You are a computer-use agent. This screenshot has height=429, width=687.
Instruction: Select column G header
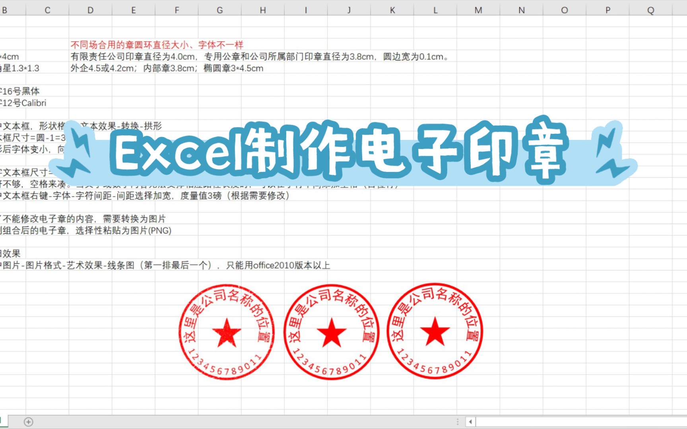[220, 10]
